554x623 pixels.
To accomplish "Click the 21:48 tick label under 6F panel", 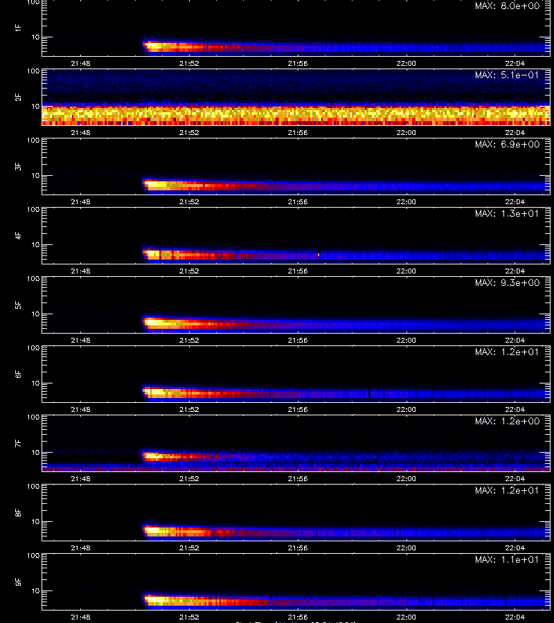I will 80,409.
